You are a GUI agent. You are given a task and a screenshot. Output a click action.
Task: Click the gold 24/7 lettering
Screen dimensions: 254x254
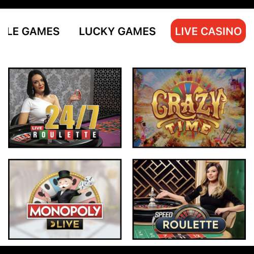(x=72, y=117)
